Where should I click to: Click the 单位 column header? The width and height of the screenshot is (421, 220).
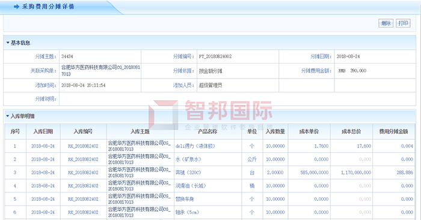(252, 131)
